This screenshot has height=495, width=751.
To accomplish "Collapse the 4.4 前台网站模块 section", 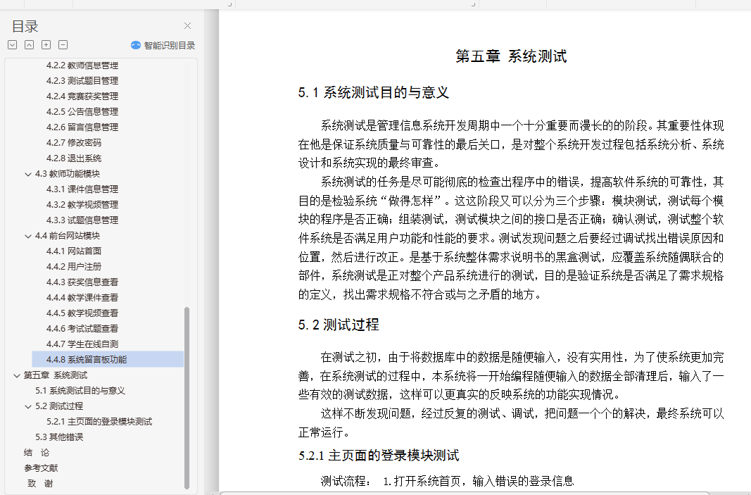I will pyautogui.click(x=27, y=236).
